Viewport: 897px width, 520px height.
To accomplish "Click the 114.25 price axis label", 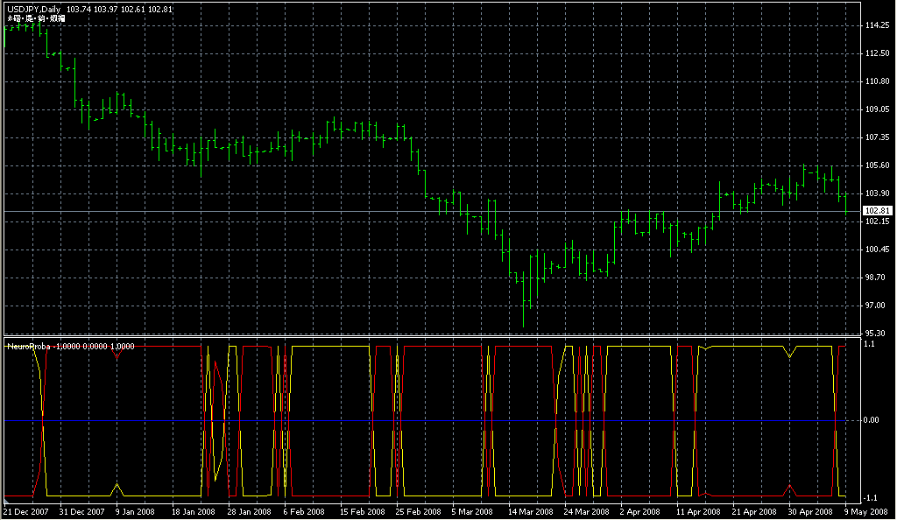I will (x=877, y=25).
